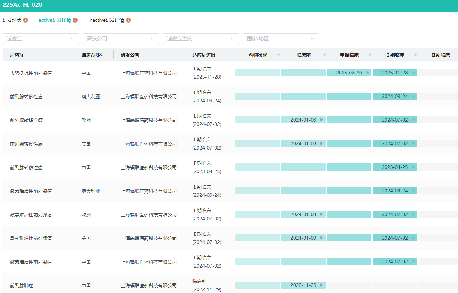Screen dimensions: 458x293
Task: Click play icon in 2023-04-25 progress cell
Action: (x=413, y=167)
